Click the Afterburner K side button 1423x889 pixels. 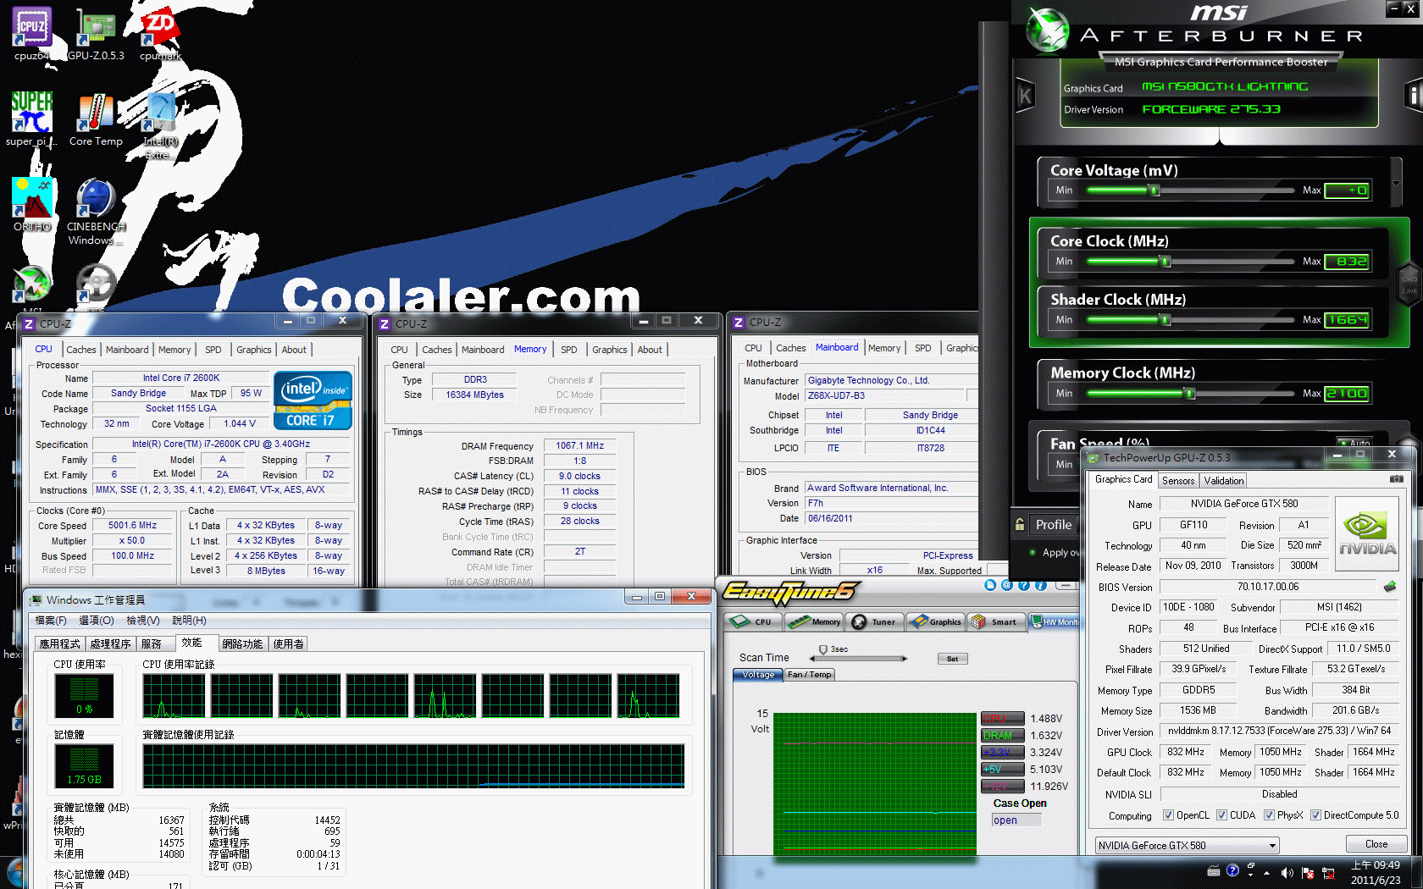click(x=1025, y=96)
